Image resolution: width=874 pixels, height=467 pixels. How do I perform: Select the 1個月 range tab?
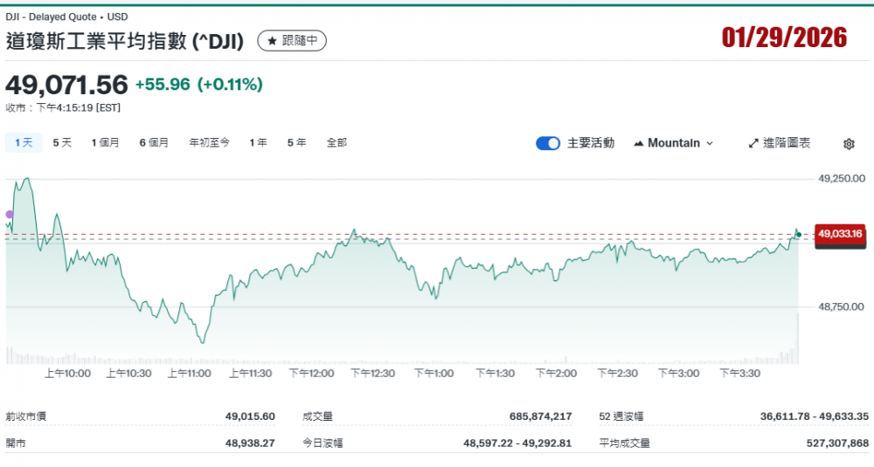[105, 142]
